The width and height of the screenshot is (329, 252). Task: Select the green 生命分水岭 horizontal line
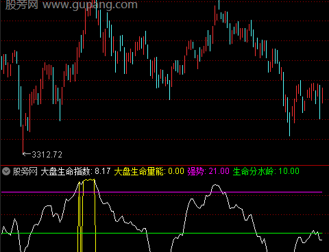[x=162, y=234]
